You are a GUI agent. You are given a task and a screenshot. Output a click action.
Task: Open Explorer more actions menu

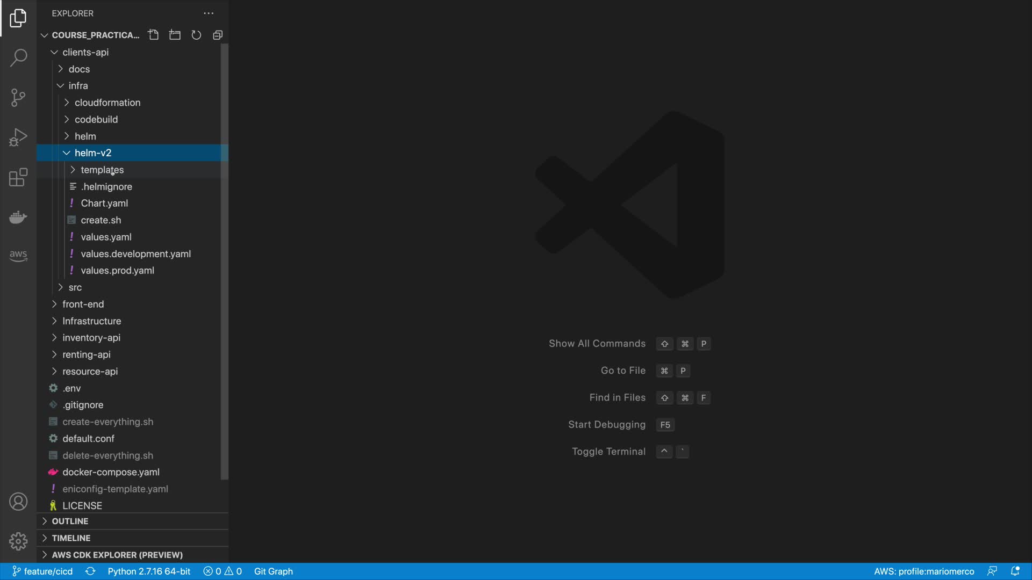209,13
